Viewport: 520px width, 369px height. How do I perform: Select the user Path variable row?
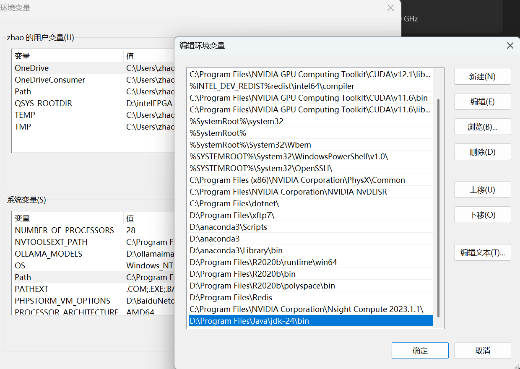coord(93,91)
